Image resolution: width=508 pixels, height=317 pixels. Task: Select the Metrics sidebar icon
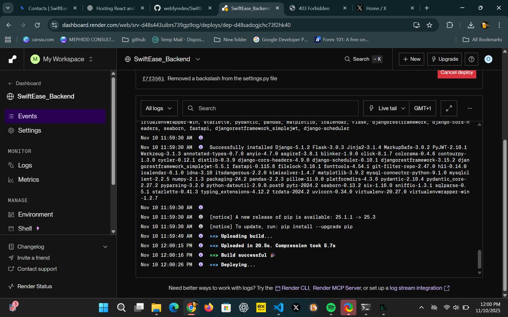tap(12, 179)
